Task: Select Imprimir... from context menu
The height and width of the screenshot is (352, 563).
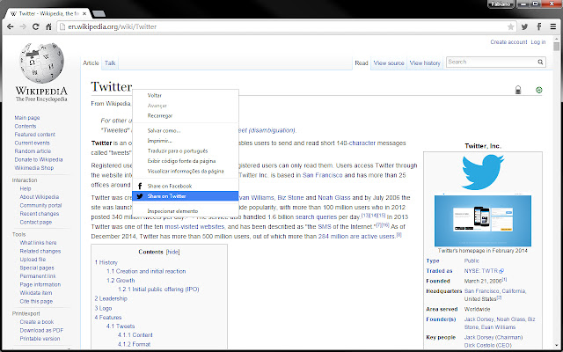Action: pyautogui.click(x=160, y=141)
